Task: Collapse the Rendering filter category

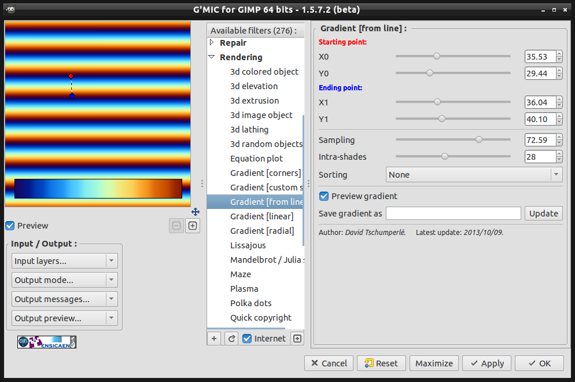Action: pyautogui.click(x=212, y=57)
